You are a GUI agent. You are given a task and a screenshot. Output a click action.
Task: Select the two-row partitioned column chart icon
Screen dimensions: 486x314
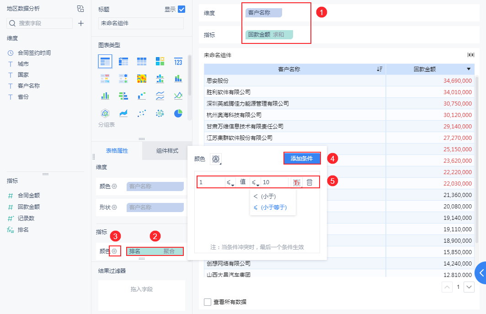[x=160, y=79]
